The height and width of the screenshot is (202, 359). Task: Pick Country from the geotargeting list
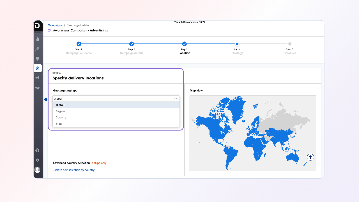point(61,118)
